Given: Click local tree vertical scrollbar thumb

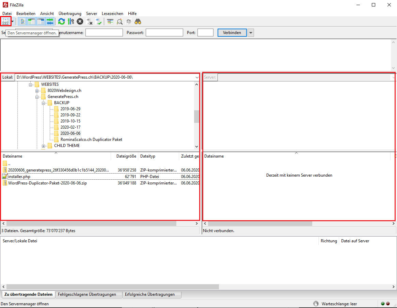Looking at the screenshot, I should [x=196, y=116].
